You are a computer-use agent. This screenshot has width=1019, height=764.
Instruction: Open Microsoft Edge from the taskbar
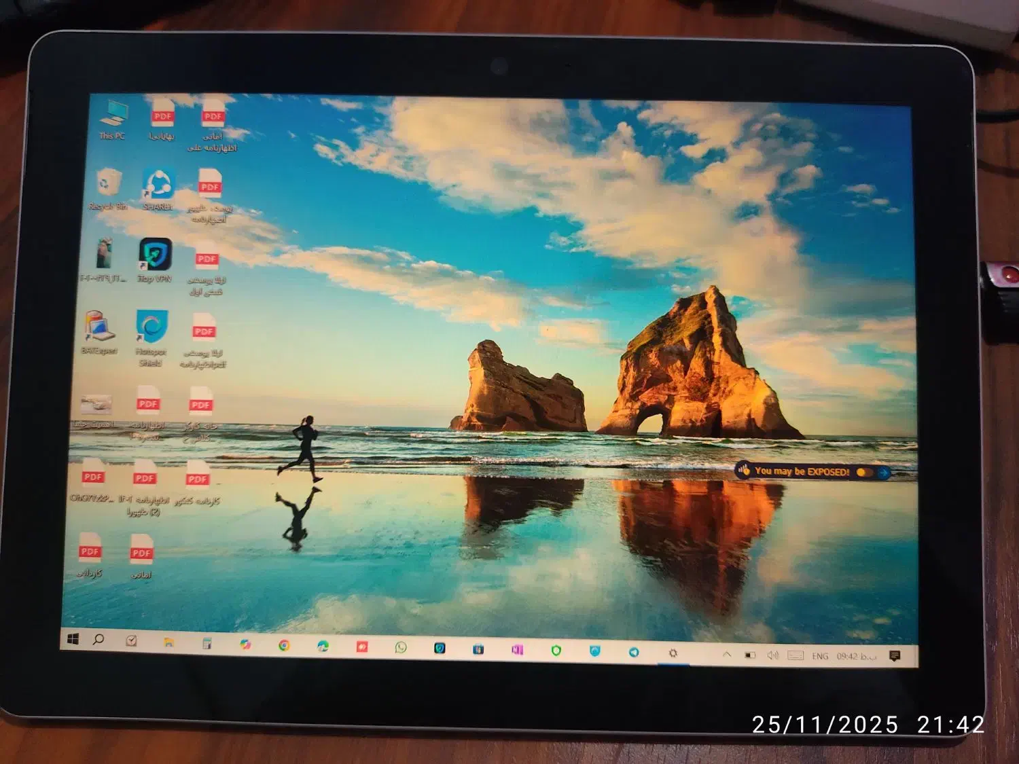click(x=323, y=647)
